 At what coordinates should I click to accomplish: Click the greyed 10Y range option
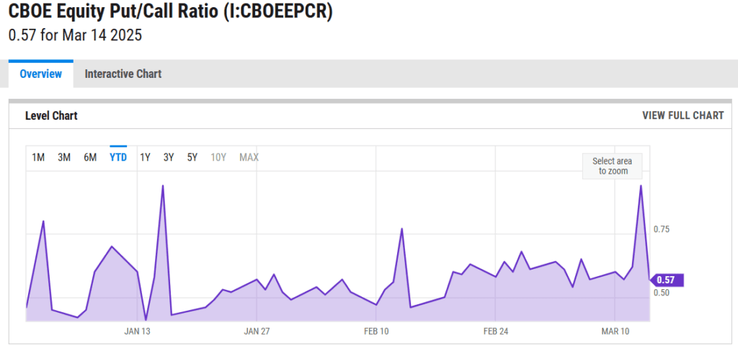[218, 157]
